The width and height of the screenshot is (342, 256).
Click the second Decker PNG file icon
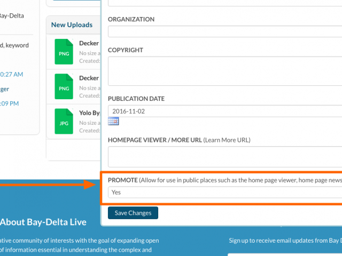click(64, 86)
